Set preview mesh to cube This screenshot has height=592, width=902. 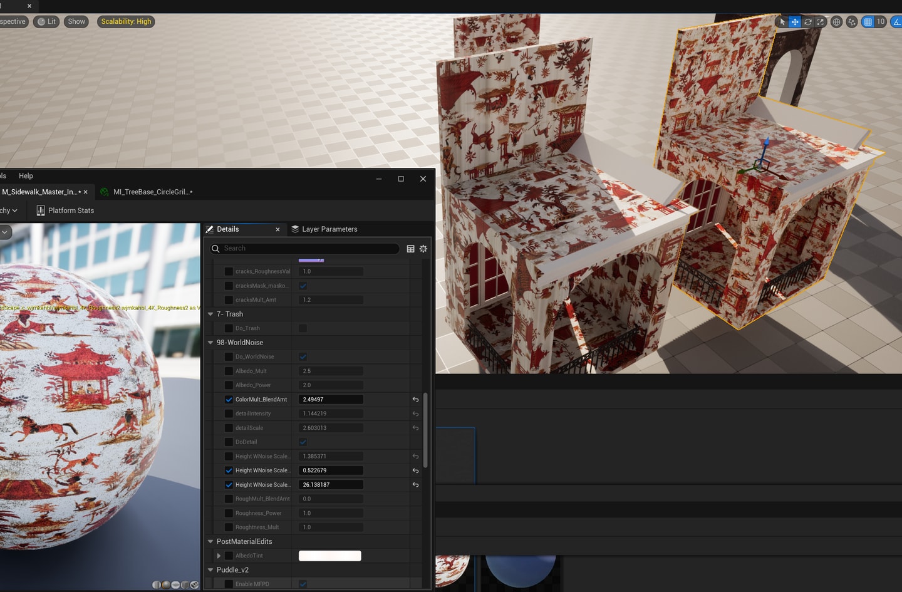pyautogui.click(x=185, y=584)
